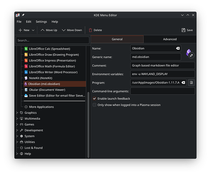
Task: Click the Search input field
Action: point(53,40)
